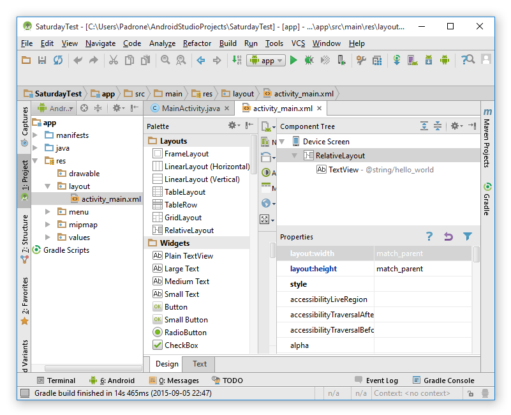The image size is (511, 415).
Task: Click the Redo arrow icon
Action: [94, 60]
